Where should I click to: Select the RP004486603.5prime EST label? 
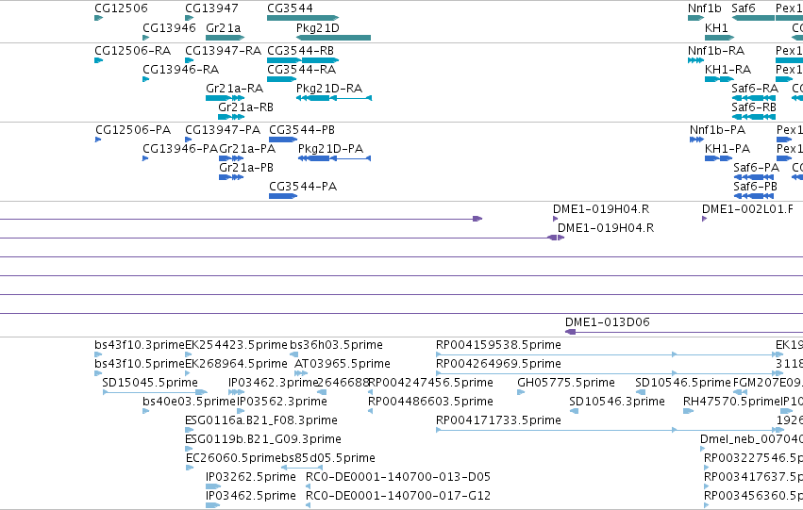click(x=430, y=402)
